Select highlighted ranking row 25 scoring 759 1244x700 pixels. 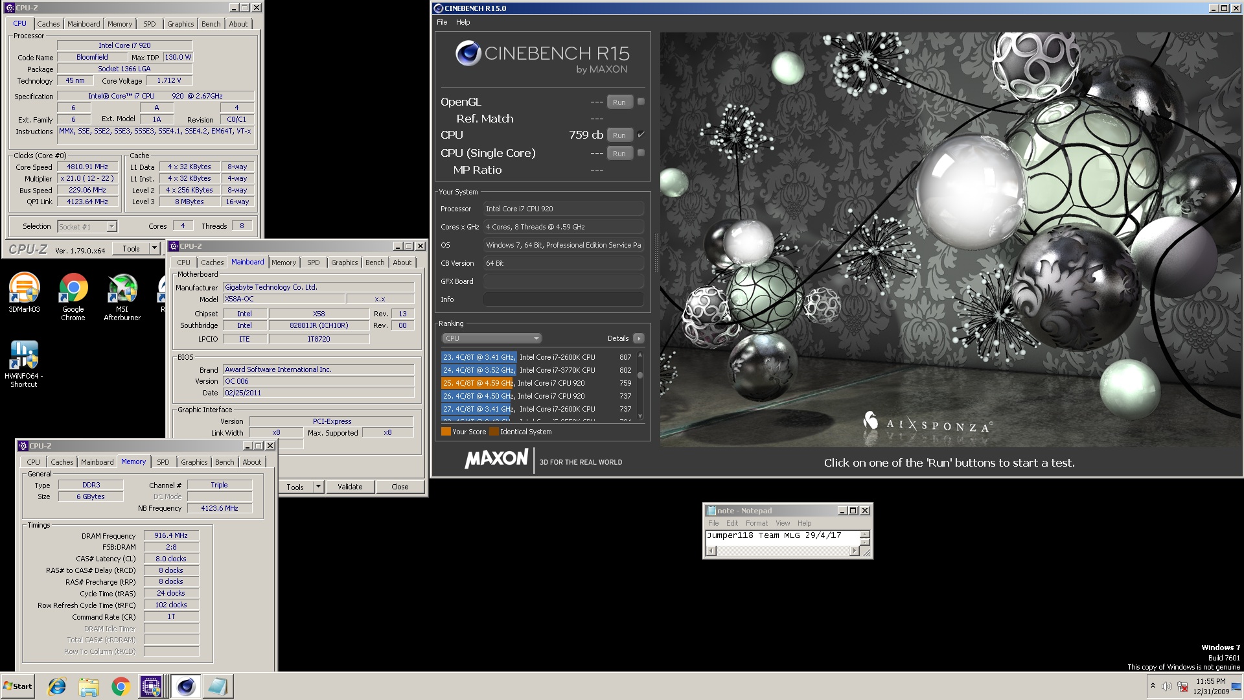click(536, 383)
